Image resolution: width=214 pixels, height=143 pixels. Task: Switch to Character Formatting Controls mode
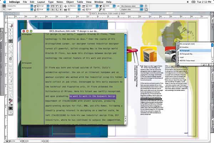[4, 6]
